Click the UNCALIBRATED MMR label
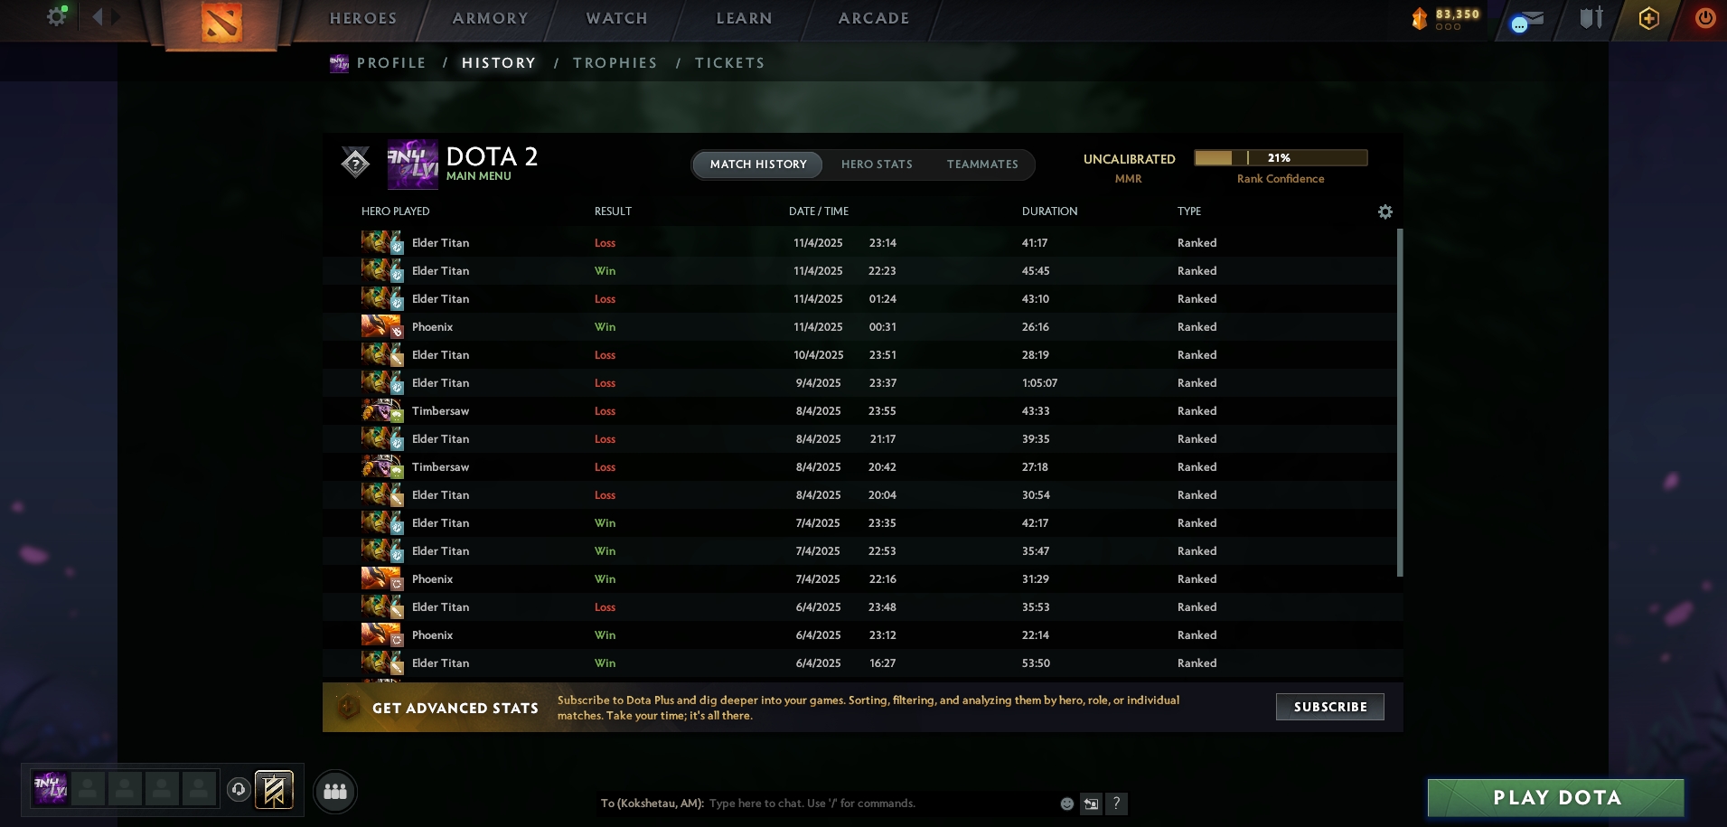 (1130, 168)
